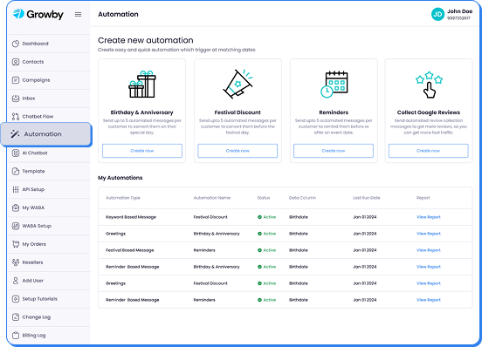Click the My WABA briefcase icon

(16, 208)
